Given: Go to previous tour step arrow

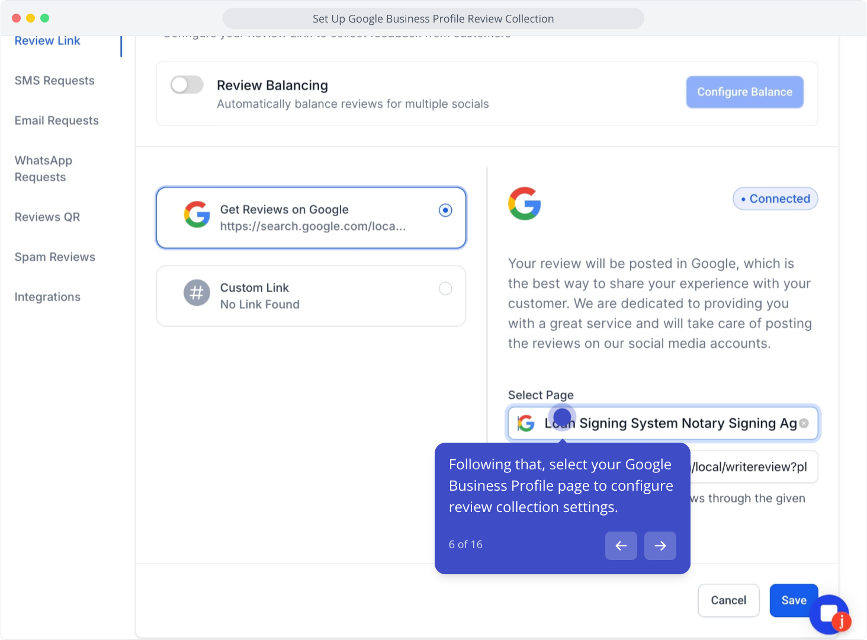Looking at the screenshot, I should (621, 546).
